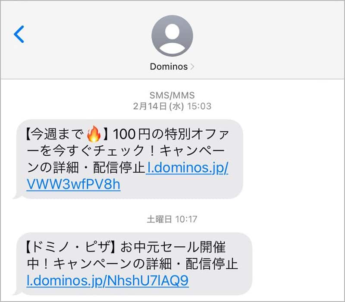
Task: Tap 詳細 in the first message bubble
Action: (66, 168)
